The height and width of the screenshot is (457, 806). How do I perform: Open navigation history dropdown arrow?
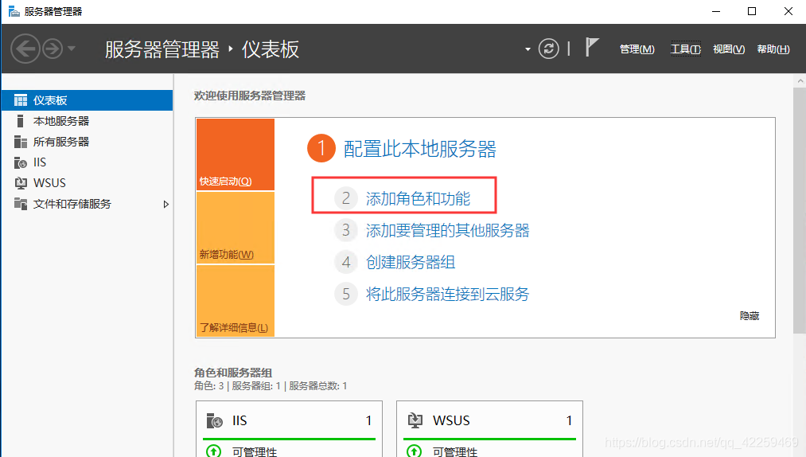[x=72, y=49]
